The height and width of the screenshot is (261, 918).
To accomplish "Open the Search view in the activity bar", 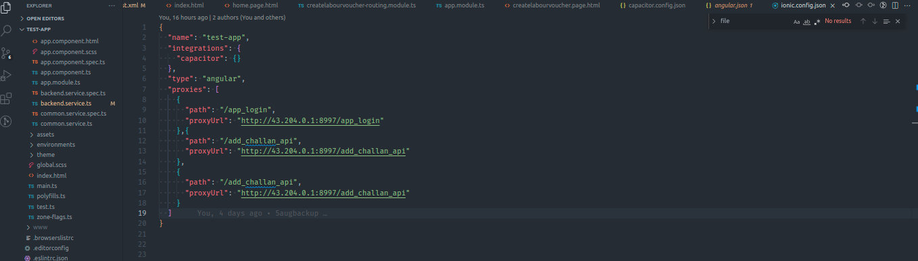I will point(6,31).
